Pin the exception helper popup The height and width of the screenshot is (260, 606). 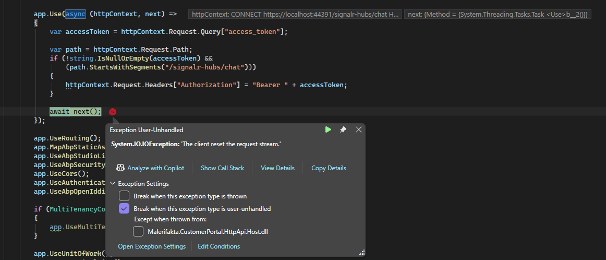[343, 129]
